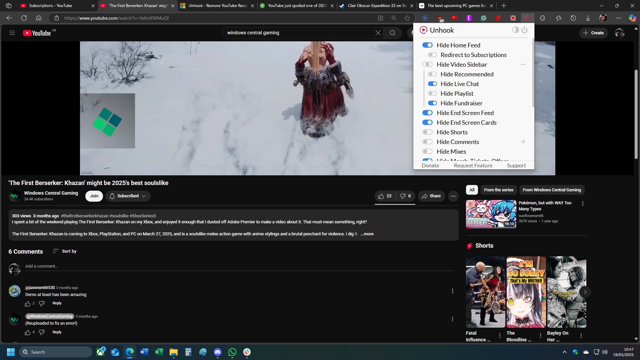Open Pokémon, but with WAY Too Many Types thumbnail
The height and width of the screenshot is (360, 640).
pyautogui.click(x=491, y=214)
